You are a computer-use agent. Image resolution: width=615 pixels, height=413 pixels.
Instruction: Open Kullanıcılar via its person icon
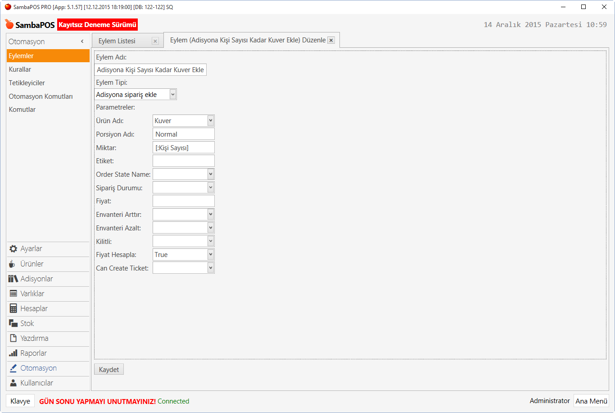13,383
